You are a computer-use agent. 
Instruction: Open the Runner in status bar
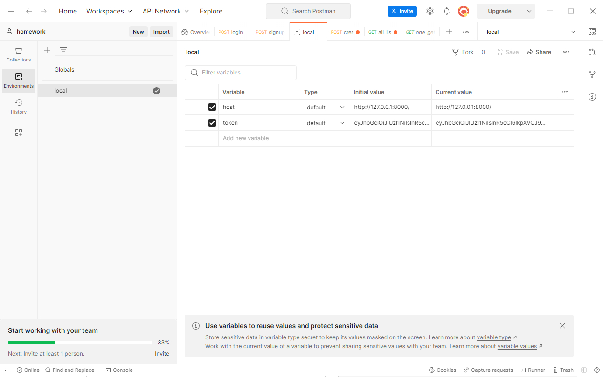(533, 370)
